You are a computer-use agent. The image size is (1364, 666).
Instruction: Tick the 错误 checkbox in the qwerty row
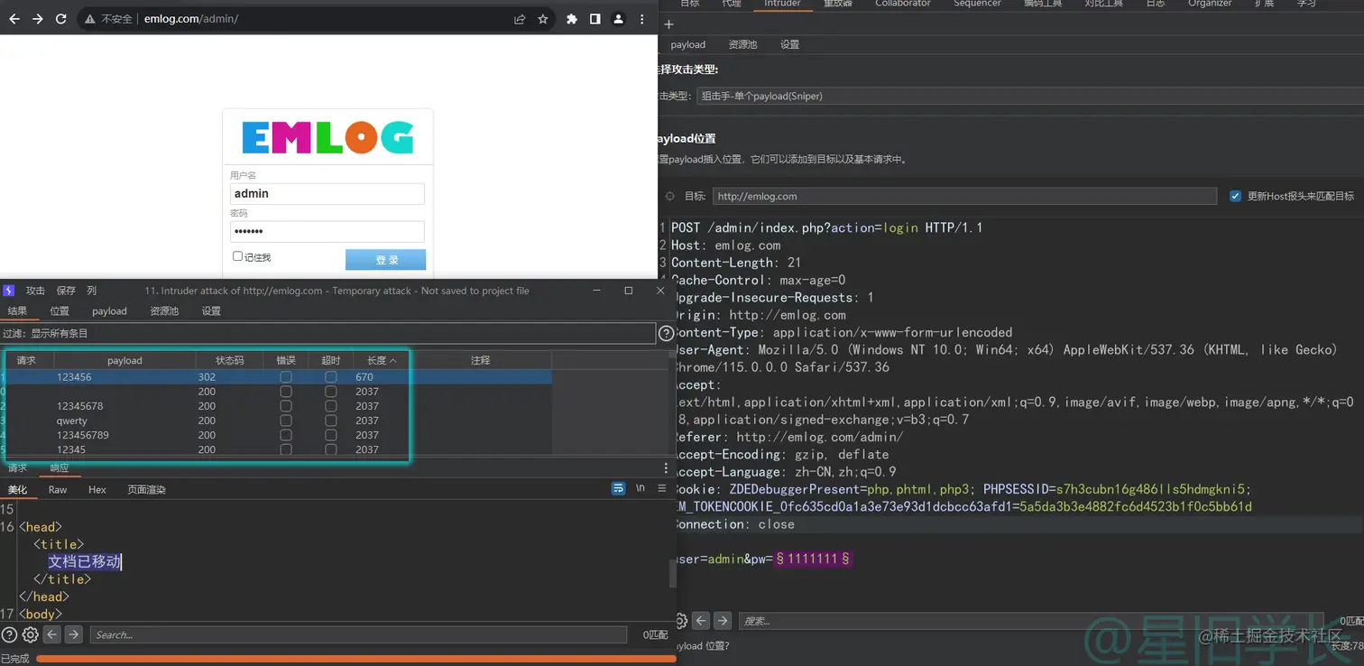pos(286,421)
